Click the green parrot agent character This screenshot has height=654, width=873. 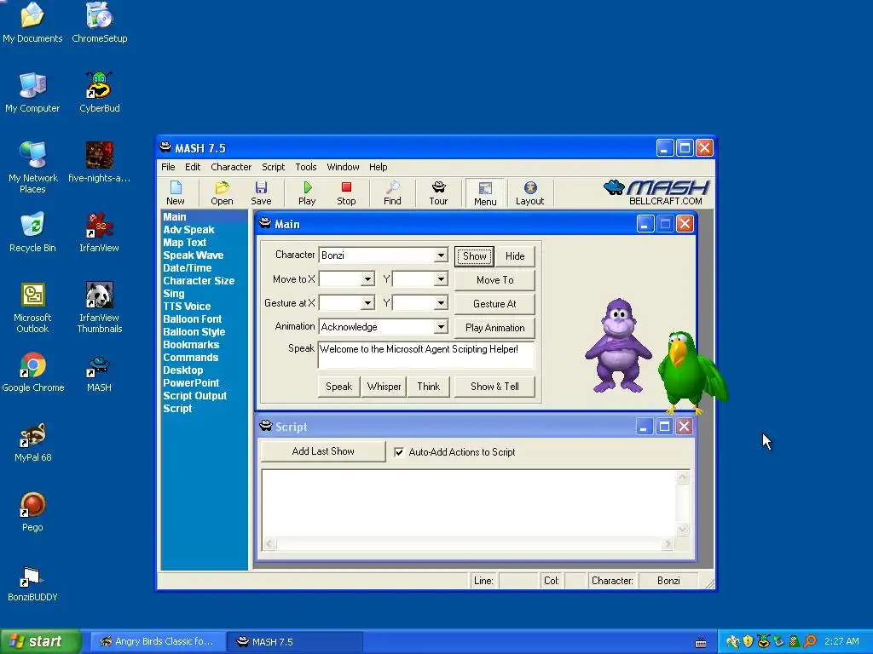point(691,373)
